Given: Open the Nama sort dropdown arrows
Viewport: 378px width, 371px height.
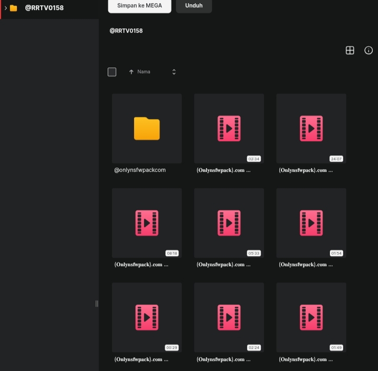Looking at the screenshot, I should [x=174, y=72].
